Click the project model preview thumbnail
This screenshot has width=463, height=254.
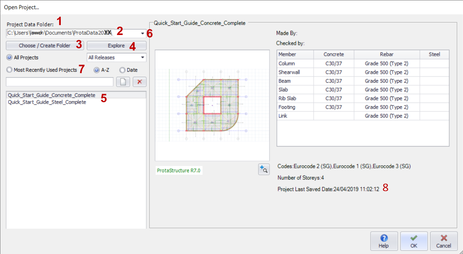[212, 105]
